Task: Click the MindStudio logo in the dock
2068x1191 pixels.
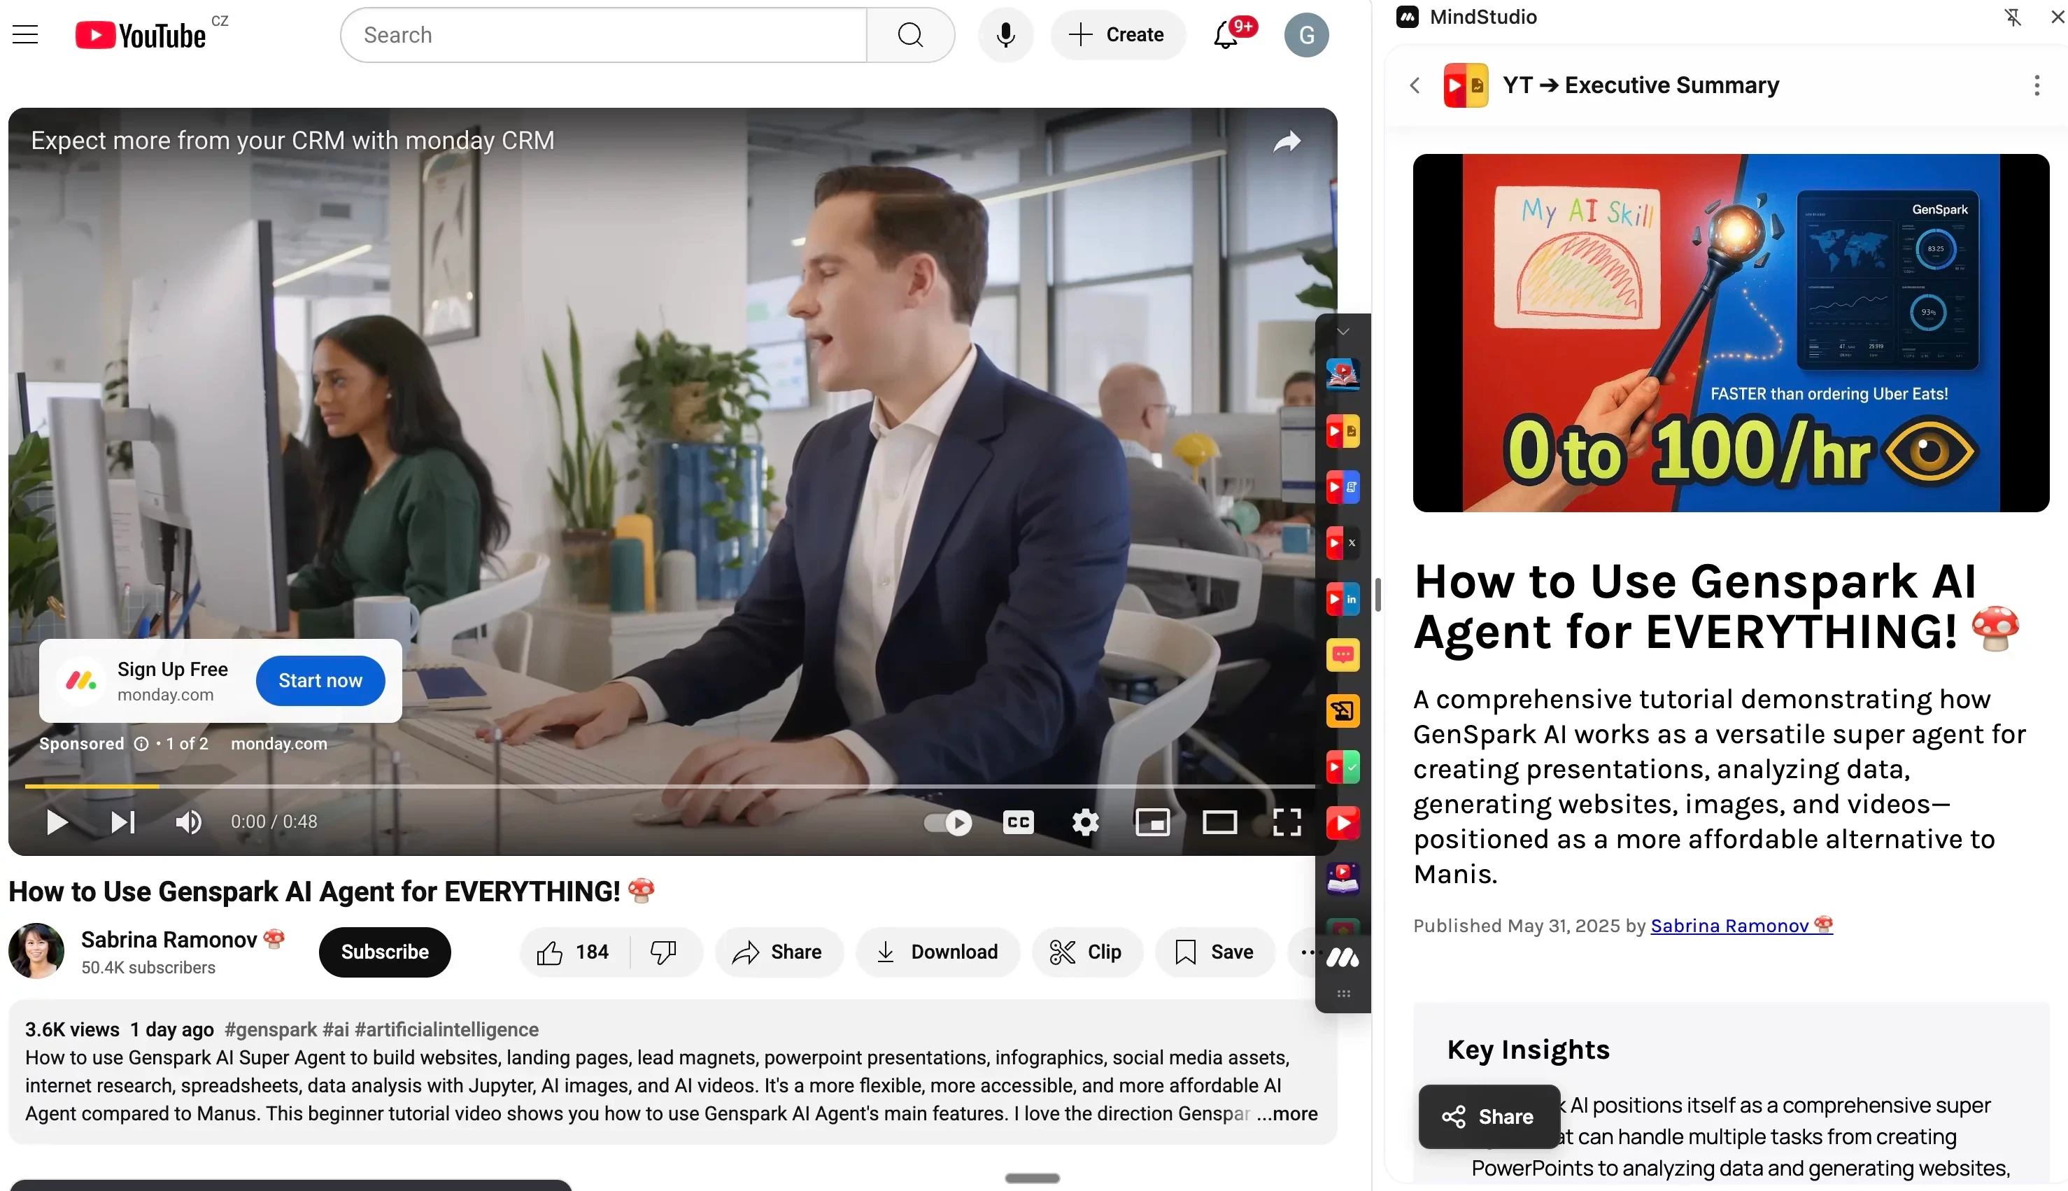Action: coord(1343,957)
